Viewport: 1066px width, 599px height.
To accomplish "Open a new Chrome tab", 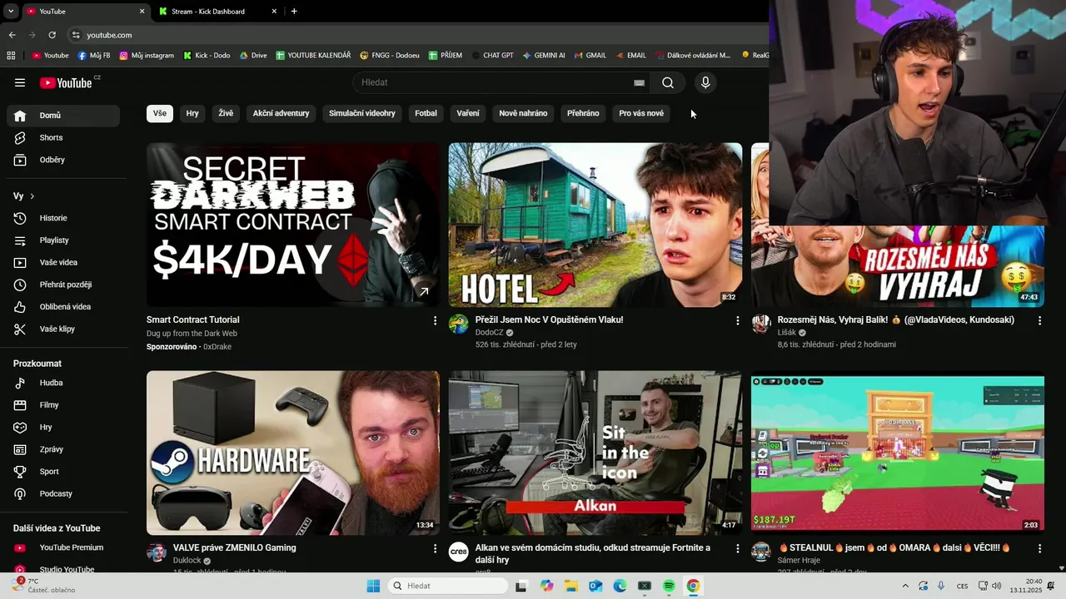I will coord(294,12).
